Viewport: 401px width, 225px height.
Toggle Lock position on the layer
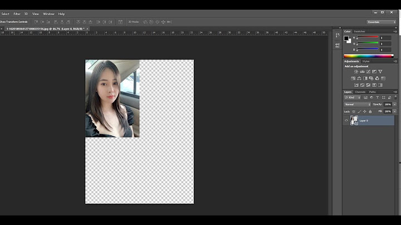coord(365,111)
